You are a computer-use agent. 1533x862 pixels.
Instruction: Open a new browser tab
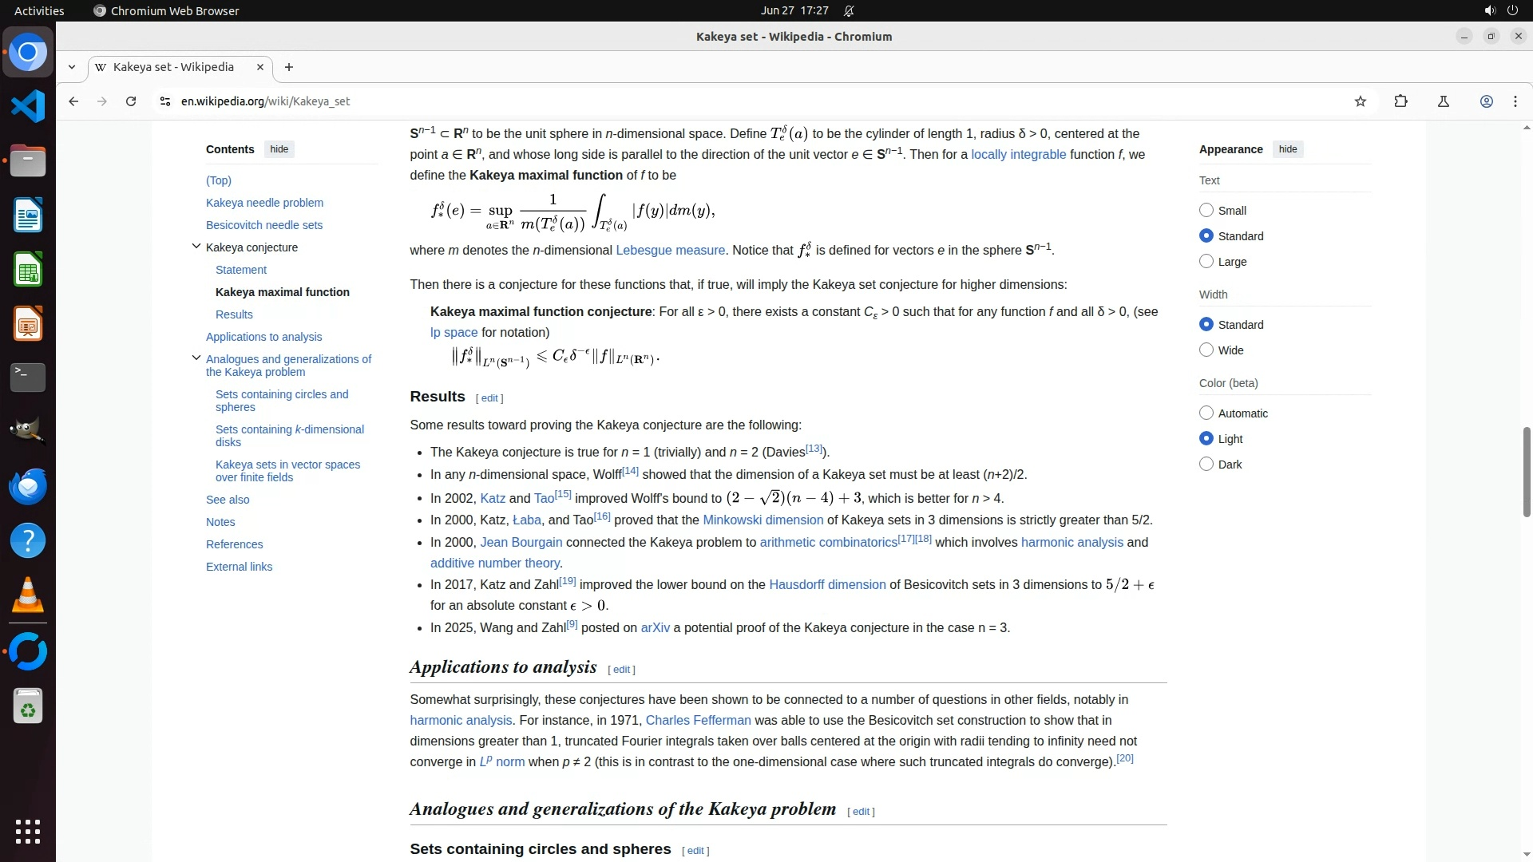click(289, 67)
